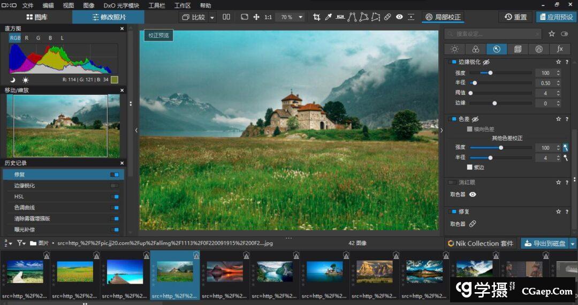Image resolution: width=578 pixels, height=305 pixels.
Task: Click the red-eye tool eye icon in toolbar
Action: pyautogui.click(x=399, y=17)
